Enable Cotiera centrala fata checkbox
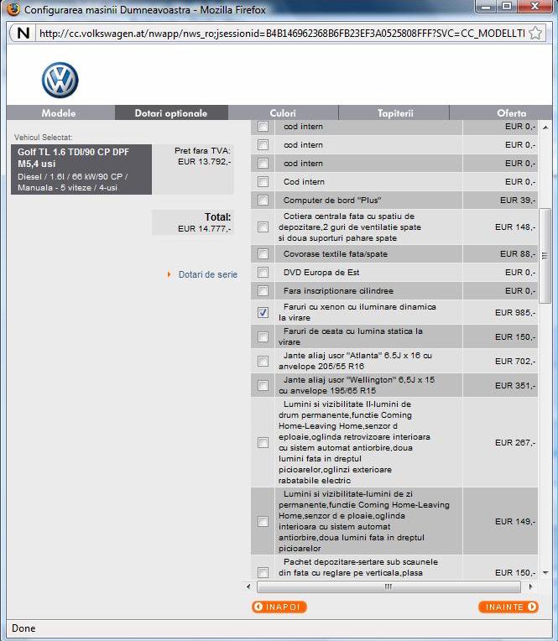 263,227
